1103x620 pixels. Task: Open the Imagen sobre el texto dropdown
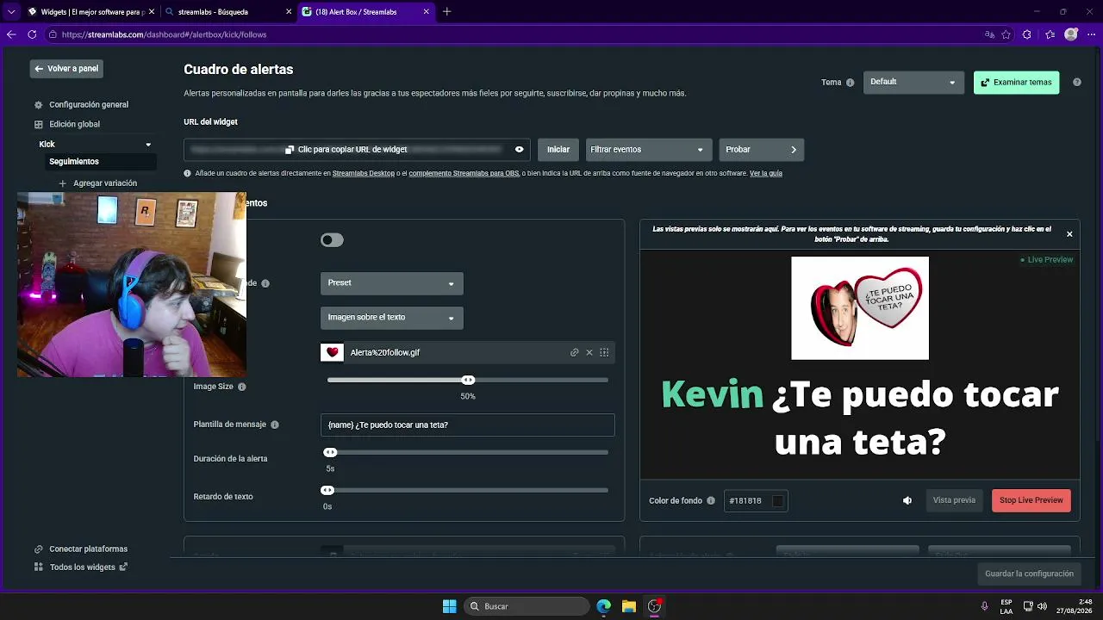392,318
